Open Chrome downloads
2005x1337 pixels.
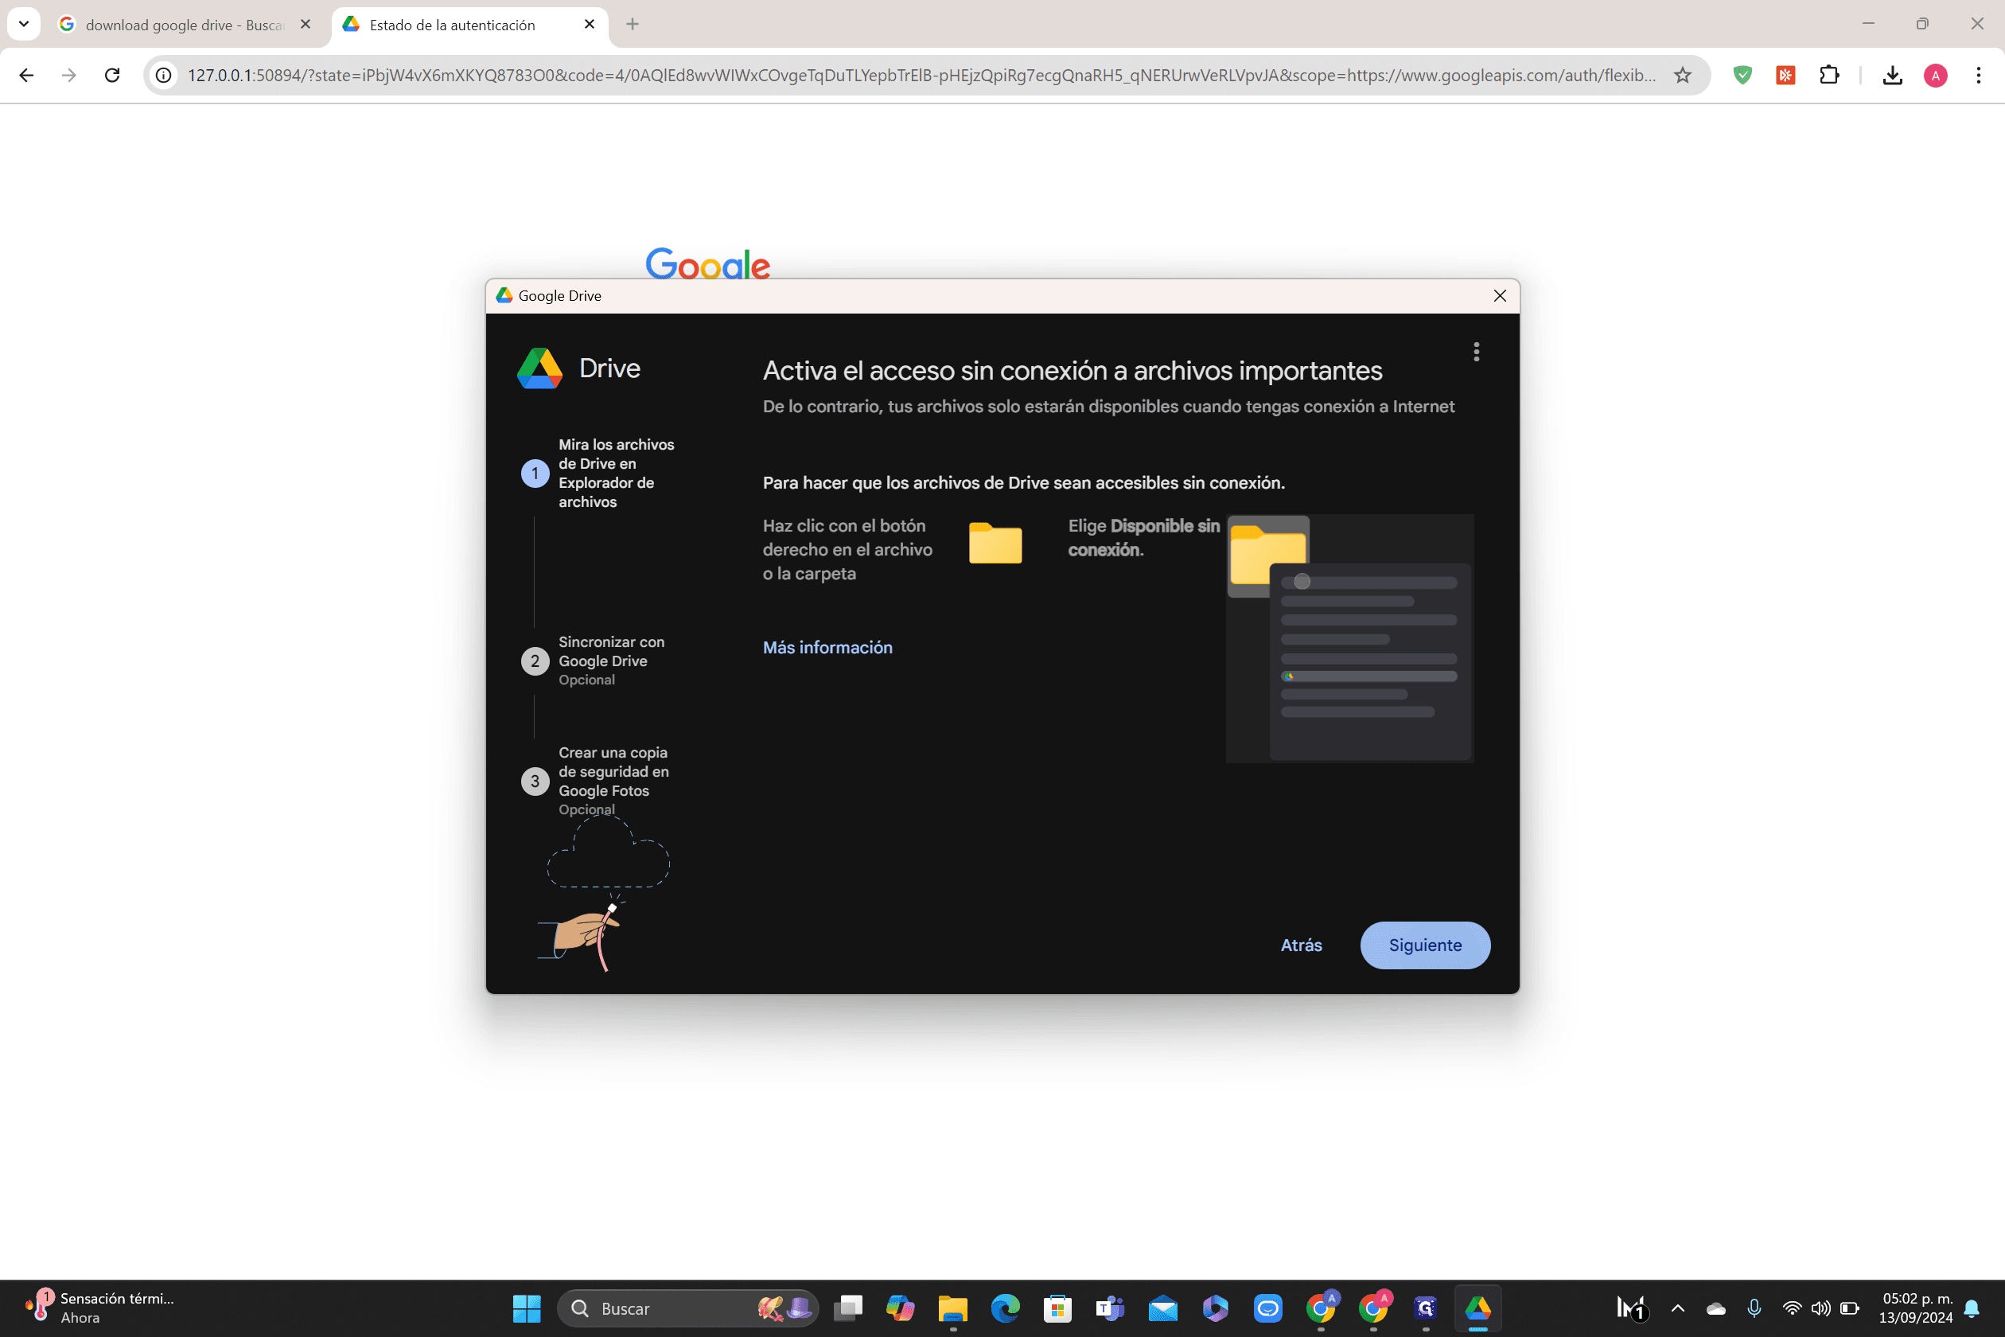(1893, 75)
